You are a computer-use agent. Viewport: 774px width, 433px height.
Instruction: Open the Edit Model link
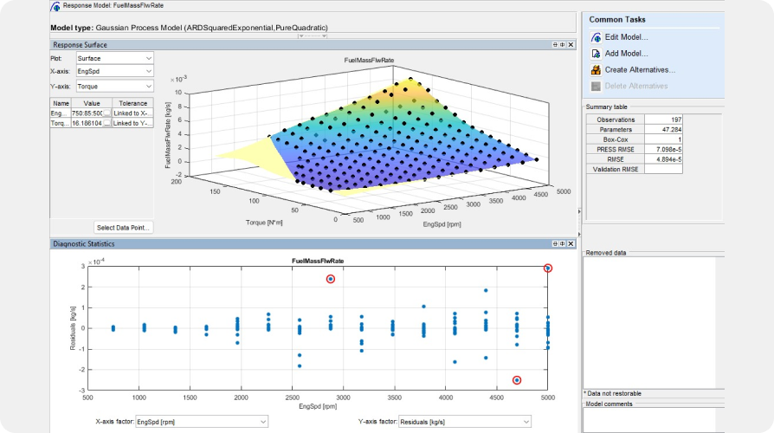(626, 37)
